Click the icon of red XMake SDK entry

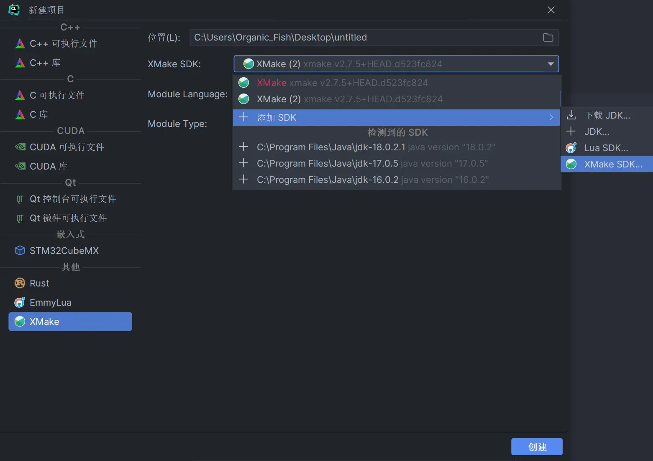(244, 83)
